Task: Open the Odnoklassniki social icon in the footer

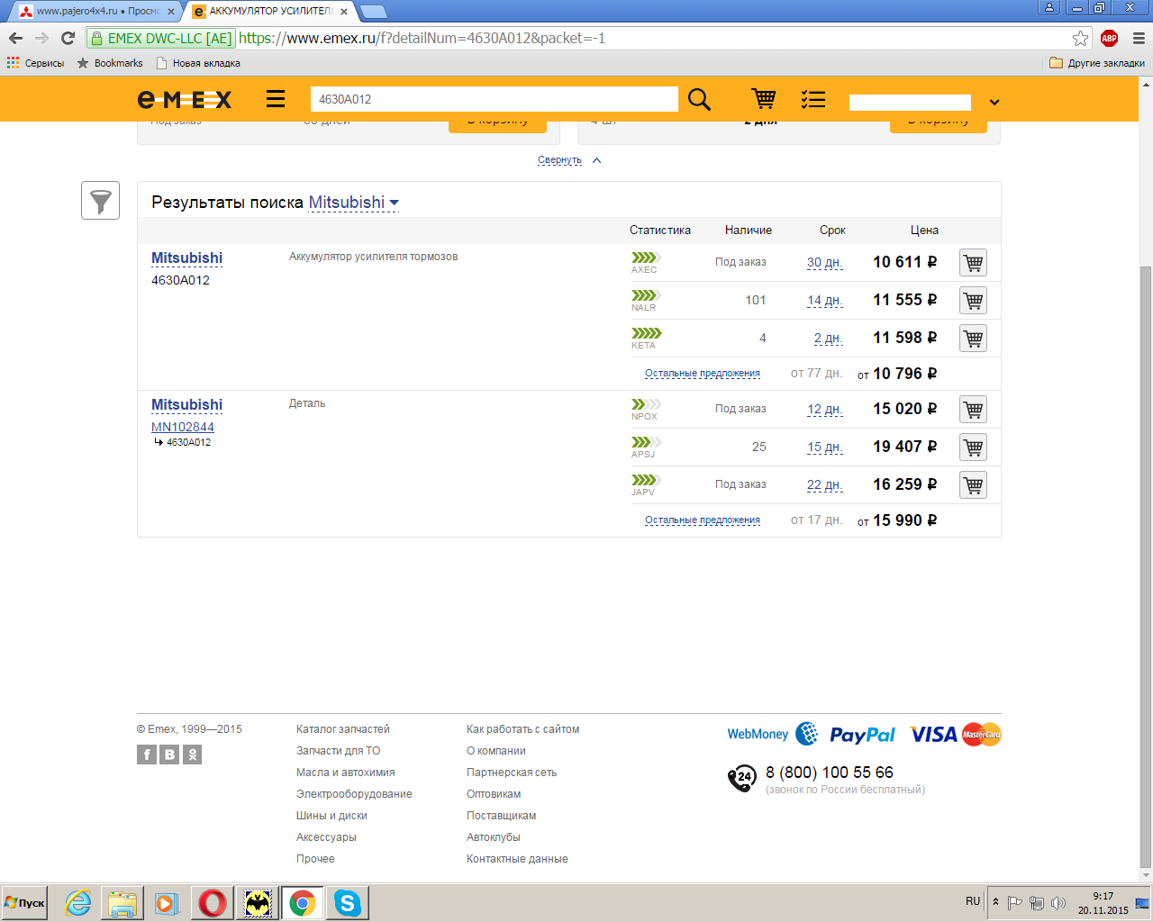Action: [192, 755]
